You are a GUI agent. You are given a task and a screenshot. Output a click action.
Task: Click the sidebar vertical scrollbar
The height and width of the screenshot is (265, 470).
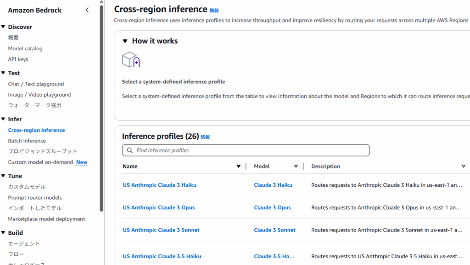(101, 109)
